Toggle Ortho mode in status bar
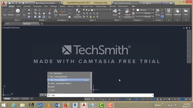The image size is (193, 108). pyautogui.click(x=106, y=99)
